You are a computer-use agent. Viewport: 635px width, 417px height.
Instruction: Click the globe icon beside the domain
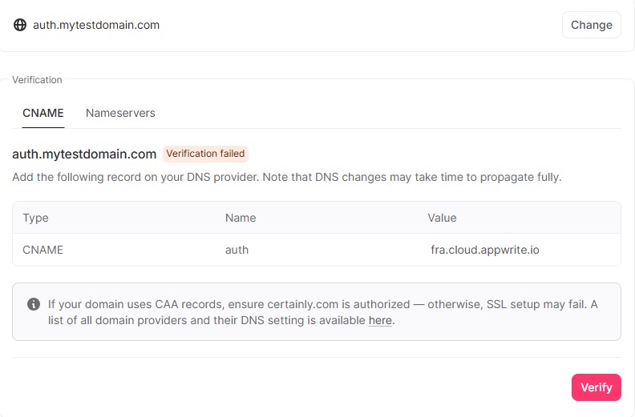(x=20, y=25)
